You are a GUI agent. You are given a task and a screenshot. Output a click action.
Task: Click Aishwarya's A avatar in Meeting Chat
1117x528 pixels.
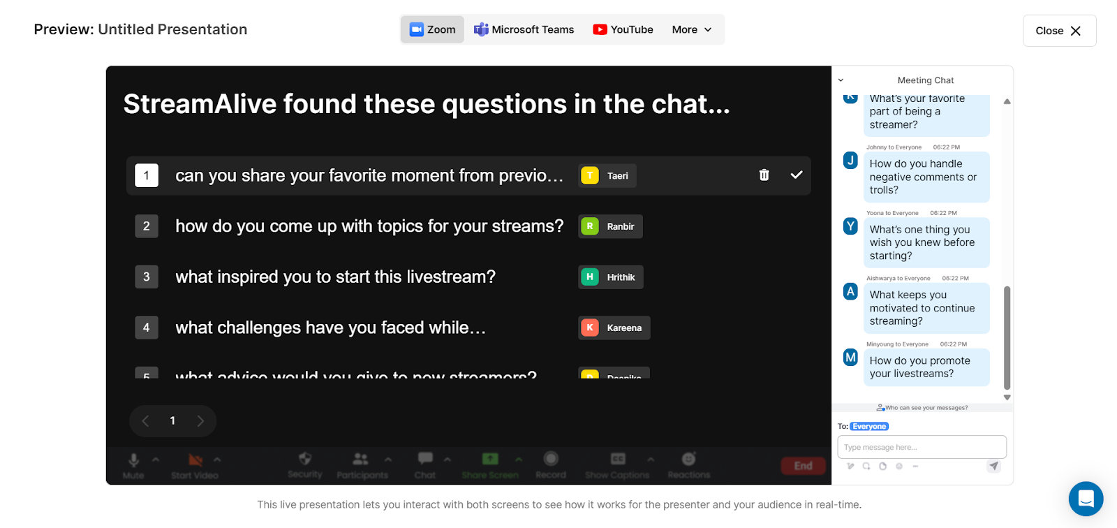pos(850,291)
